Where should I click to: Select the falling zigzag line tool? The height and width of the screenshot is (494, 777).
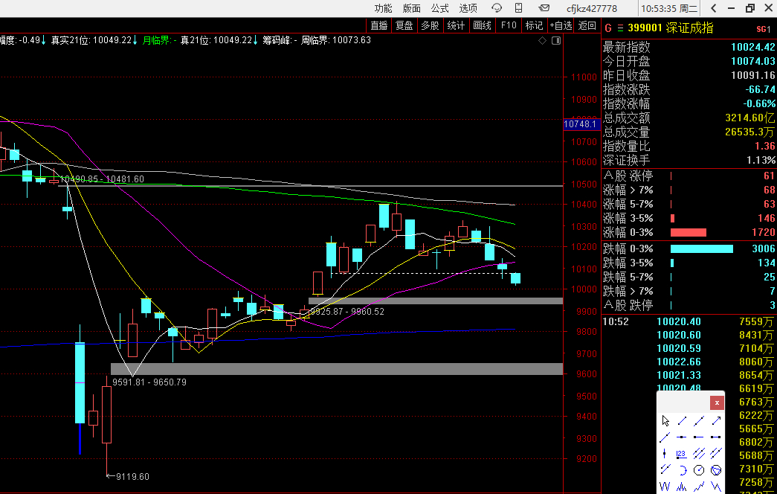coord(716,487)
